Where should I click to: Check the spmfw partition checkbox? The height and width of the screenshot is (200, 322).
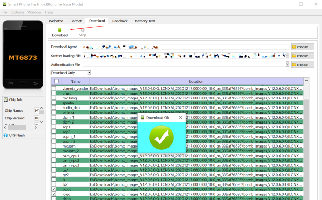pos(54,103)
